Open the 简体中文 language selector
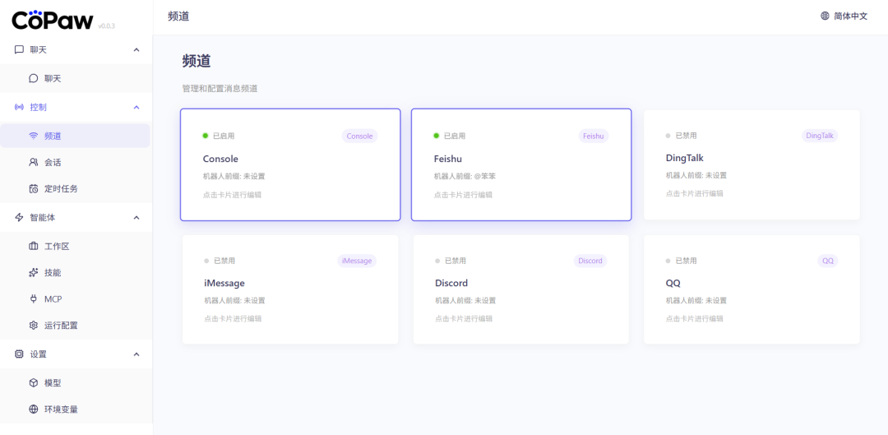The height and width of the screenshot is (435, 888). tap(844, 16)
